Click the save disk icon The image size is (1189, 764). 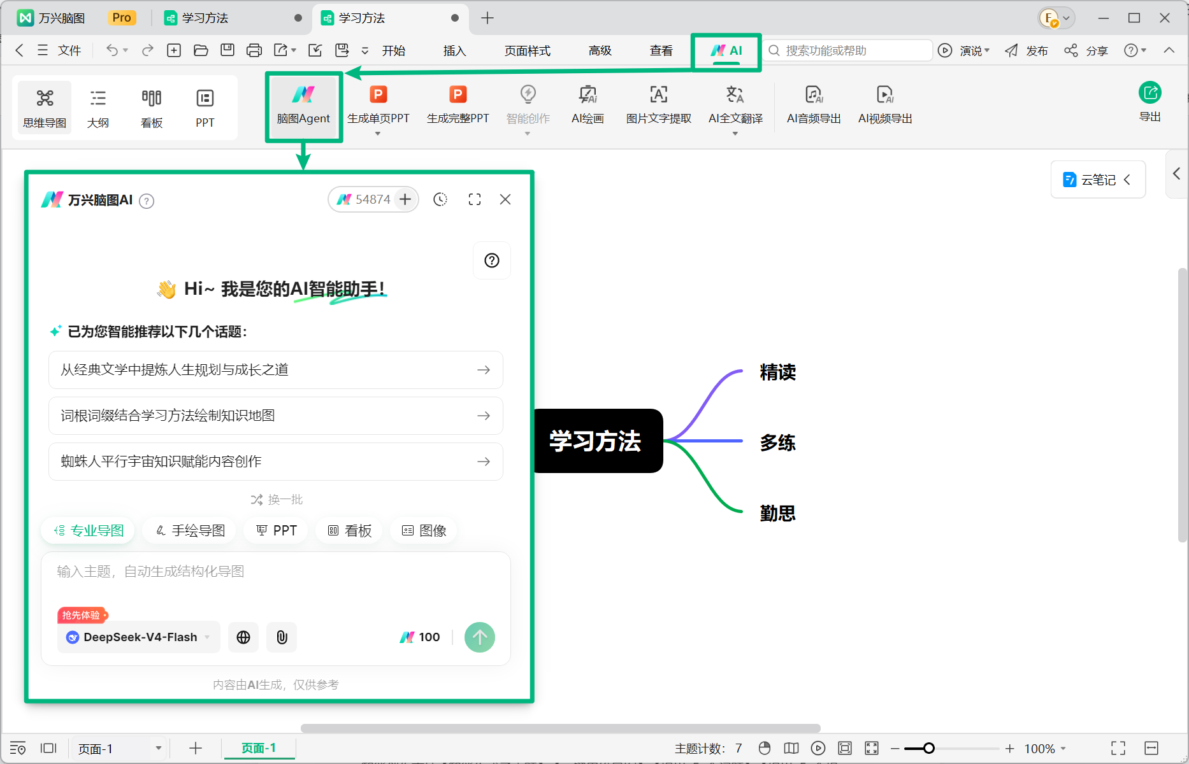coord(227,50)
